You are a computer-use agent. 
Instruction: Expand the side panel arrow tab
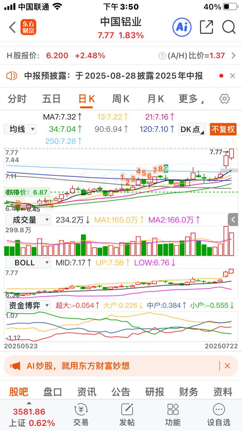coord(233,219)
